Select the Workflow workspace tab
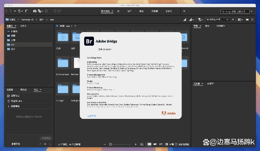The width and height of the screenshot is (260, 151). [169, 11]
